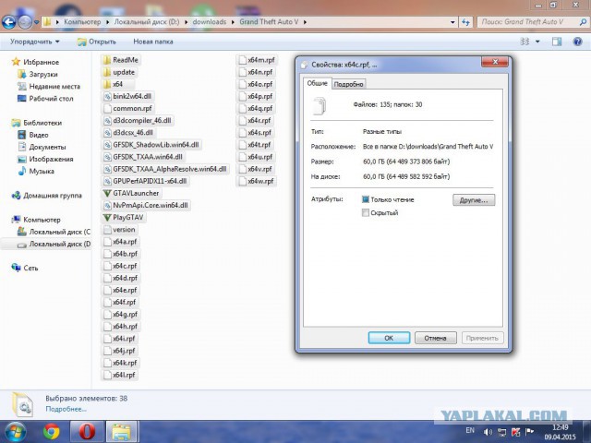
Task: Switch to the Общие tab
Action: pos(317,83)
